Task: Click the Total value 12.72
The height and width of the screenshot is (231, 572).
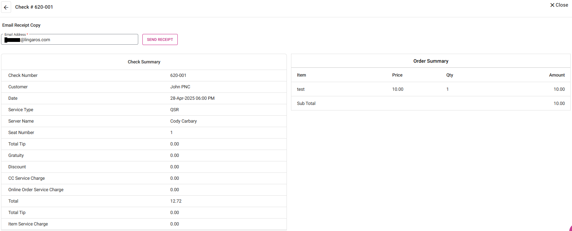Action: pos(176,201)
